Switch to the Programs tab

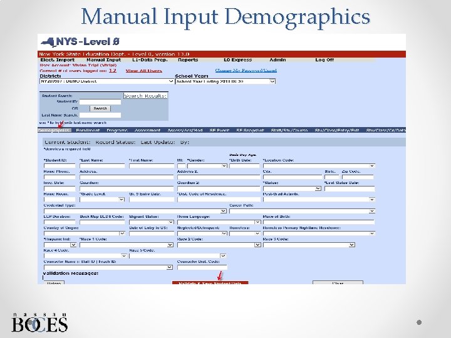(x=117, y=130)
